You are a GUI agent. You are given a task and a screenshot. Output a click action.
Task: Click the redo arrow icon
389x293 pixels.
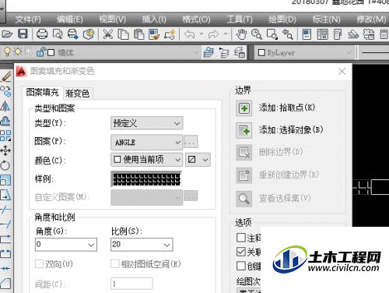coord(213,34)
